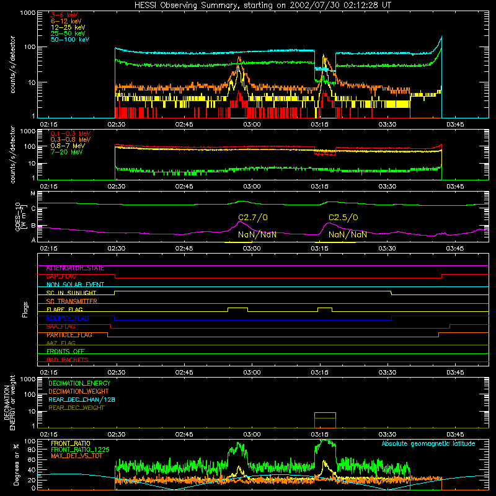Click the 0.3-0.8 MeV legend entry

[71, 139]
